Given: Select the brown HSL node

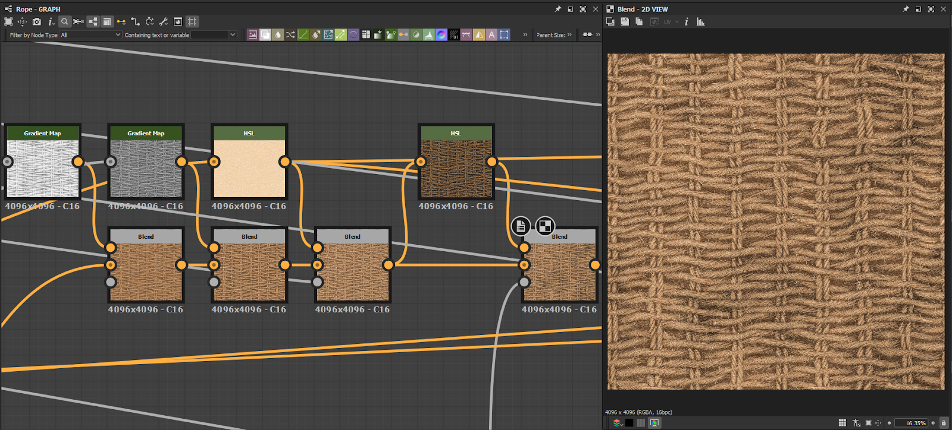Looking at the screenshot, I should coord(456,168).
